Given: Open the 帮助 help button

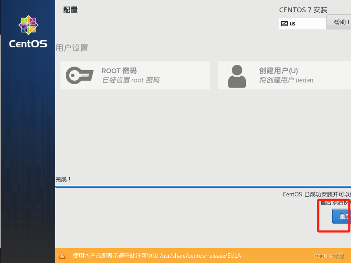Looking at the screenshot, I should click(x=339, y=22).
